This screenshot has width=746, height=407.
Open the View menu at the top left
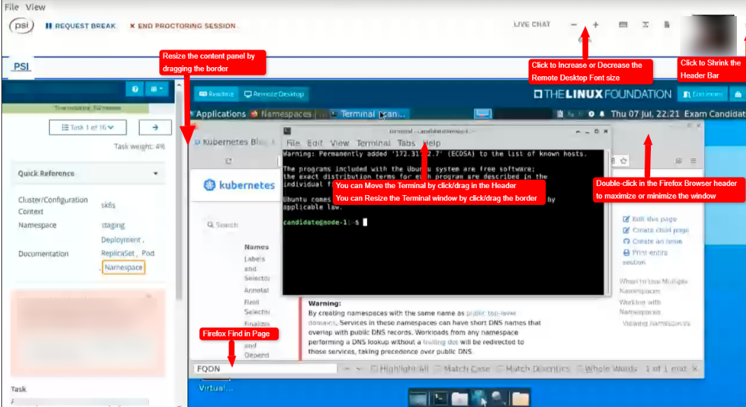[x=35, y=7]
